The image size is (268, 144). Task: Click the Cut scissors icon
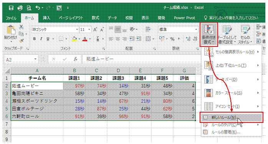pos(21,27)
